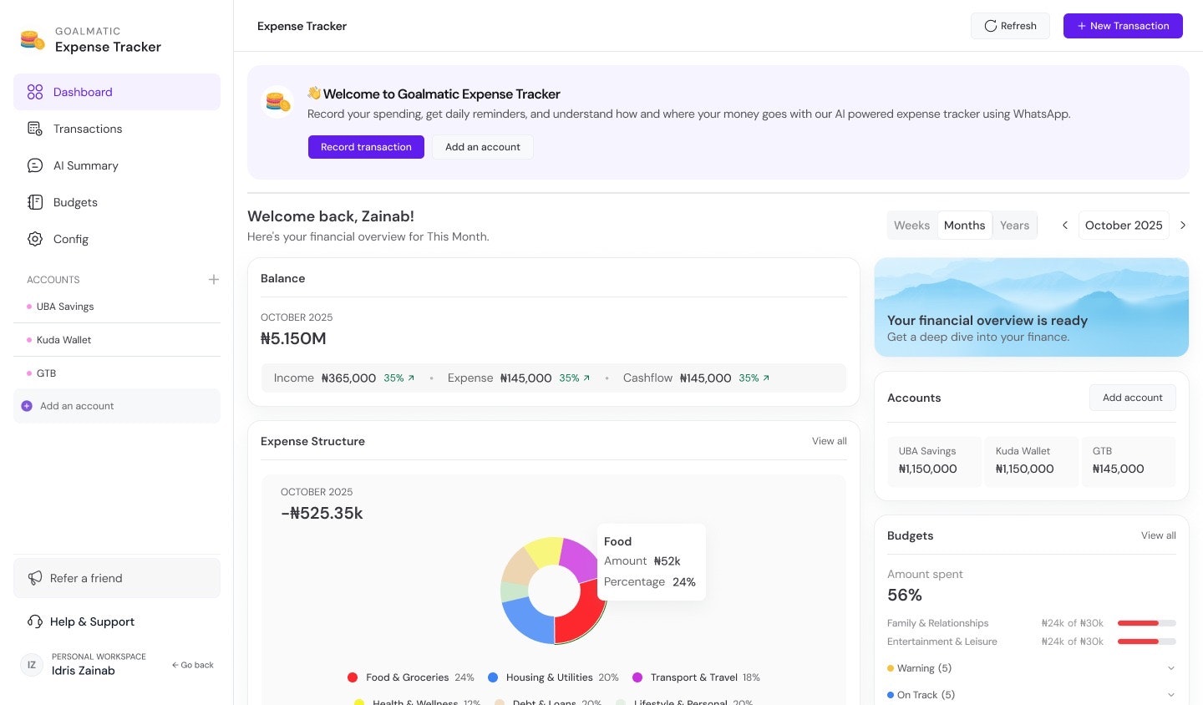Image resolution: width=1203 pixels, height=705 pixels.
Task: Select the Months period option
Action: pyautogui.click(x=964, y=225)
